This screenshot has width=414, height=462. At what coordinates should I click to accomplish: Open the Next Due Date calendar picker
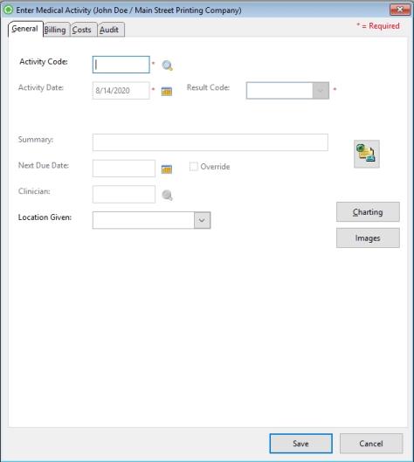pyautogui.click(x=167, y=169)
